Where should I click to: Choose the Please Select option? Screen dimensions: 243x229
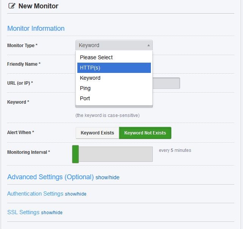[114, 57]
